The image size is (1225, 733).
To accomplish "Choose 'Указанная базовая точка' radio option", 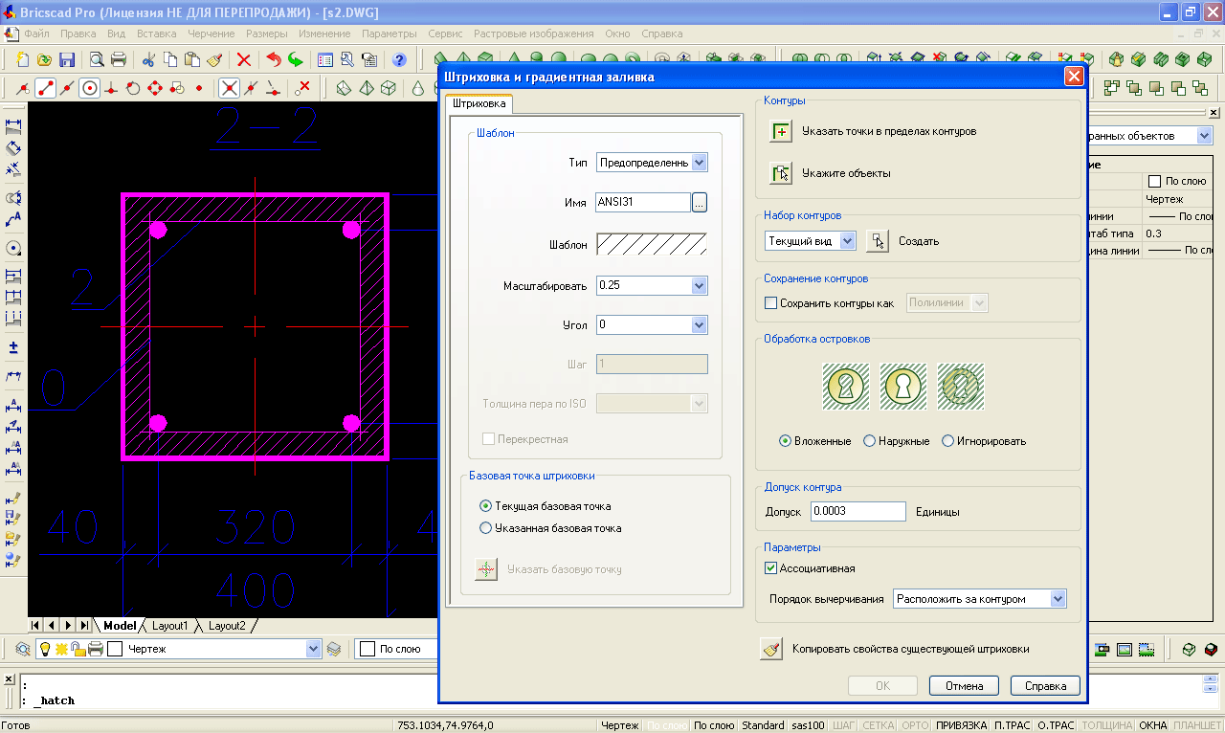I will pyautogui.click(x=486, y=527).
